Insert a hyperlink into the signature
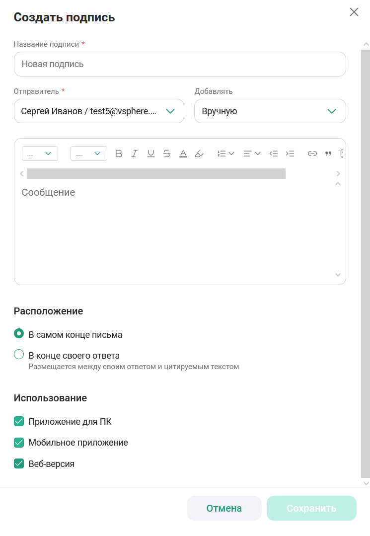 (x=312, y=153)
